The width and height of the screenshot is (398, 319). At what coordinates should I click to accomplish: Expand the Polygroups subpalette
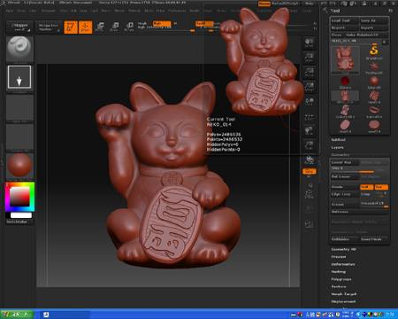(x=341, y=279)
